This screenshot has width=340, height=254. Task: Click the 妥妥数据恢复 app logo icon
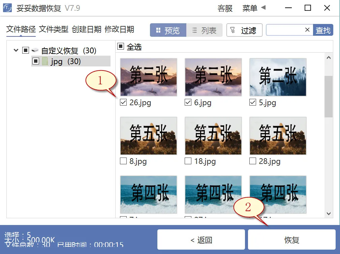pyautogui.click(x=7, y=7)
